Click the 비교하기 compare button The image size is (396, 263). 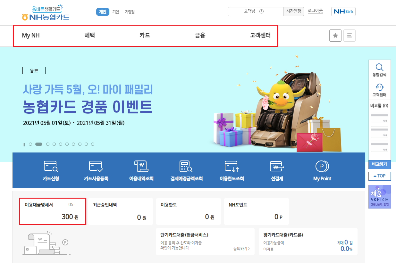pyautogui.click(x=380, y=164)
